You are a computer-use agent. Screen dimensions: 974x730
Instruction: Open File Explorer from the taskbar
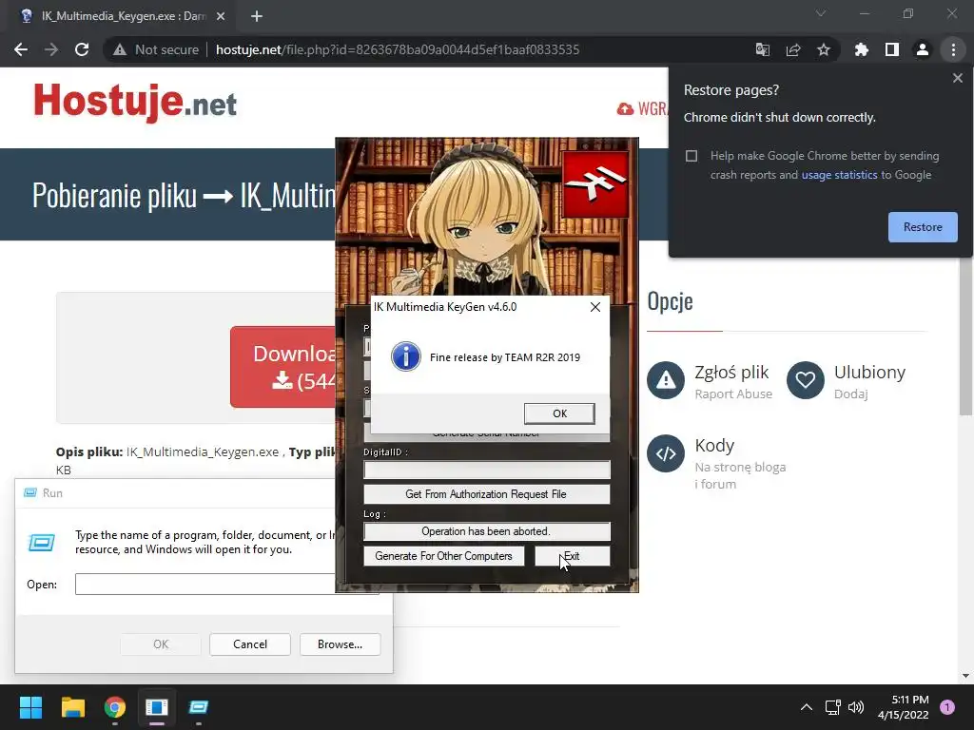(x=72, y=707)
